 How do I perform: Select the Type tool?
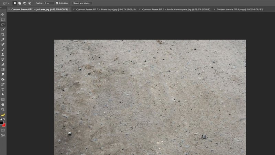3,90
